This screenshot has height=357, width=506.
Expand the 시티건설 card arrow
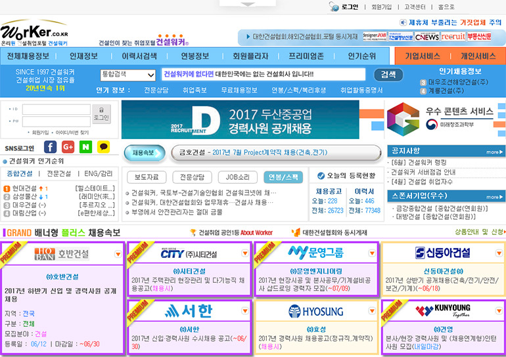245,253
